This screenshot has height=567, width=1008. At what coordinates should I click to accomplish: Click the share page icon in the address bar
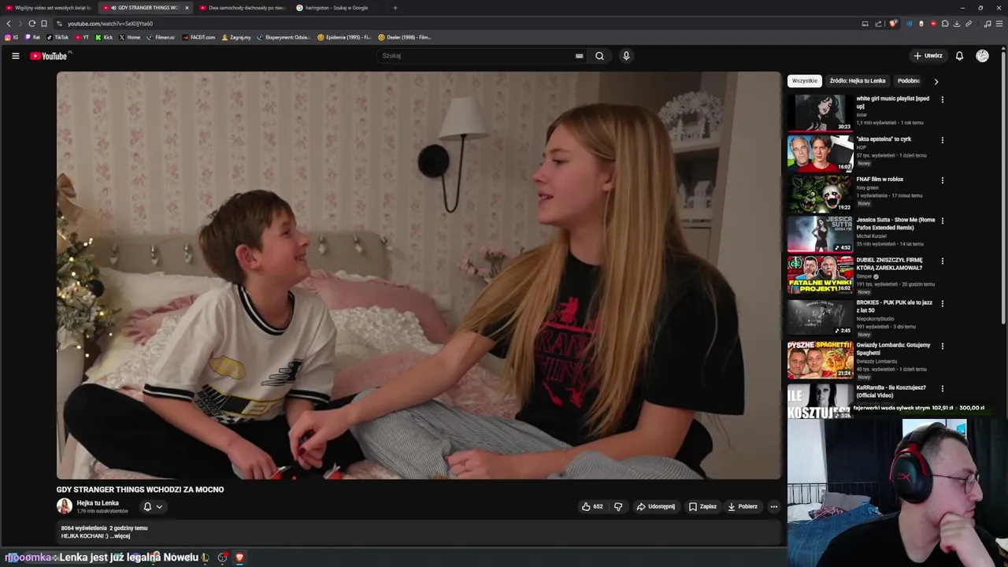point(878,24)
